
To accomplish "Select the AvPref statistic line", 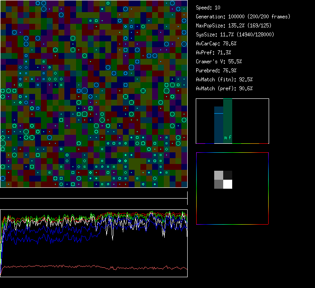I will pyautogui.click(x=213, y=53).
